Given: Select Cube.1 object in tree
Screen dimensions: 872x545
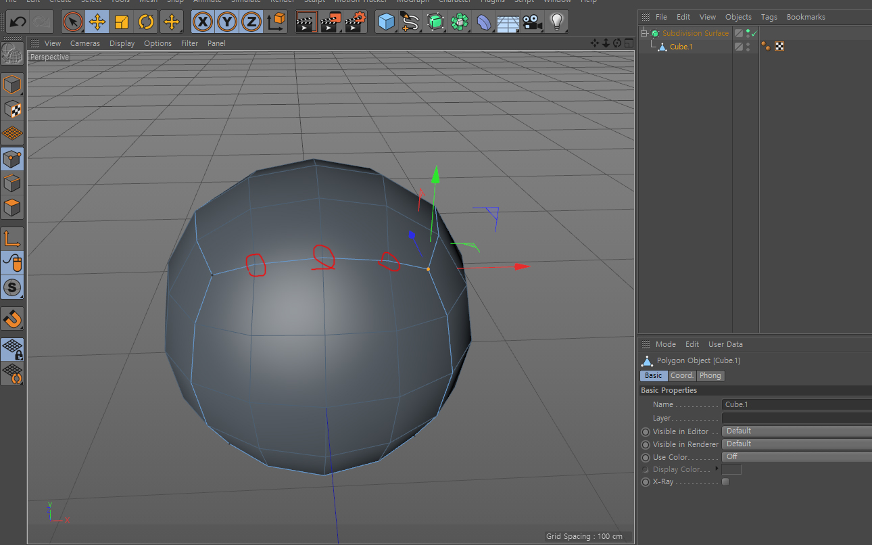Looking at the screenshot, I should 681,47.
